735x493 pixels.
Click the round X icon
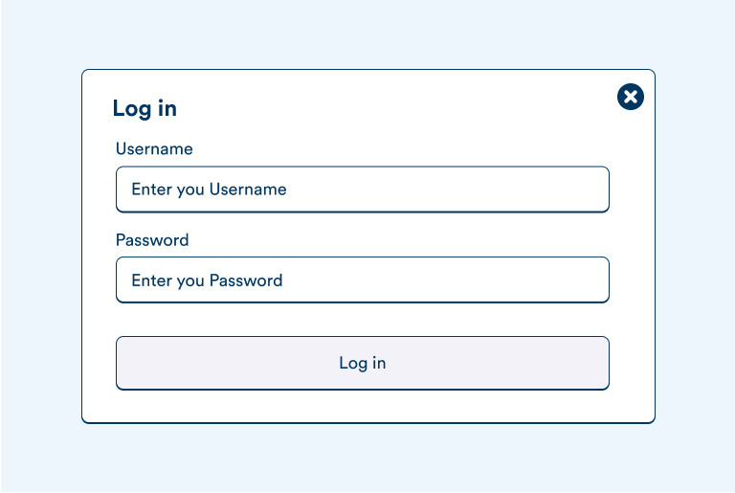click(x=631, y=97)
